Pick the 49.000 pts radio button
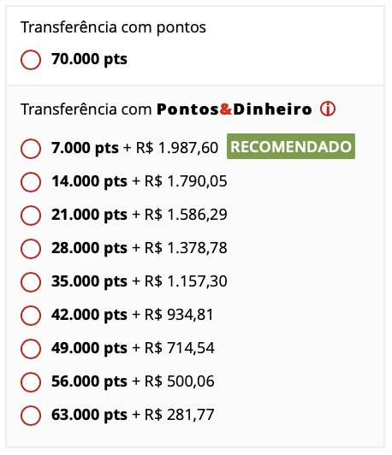Screen dimensions: 392x455 pyautogui.click(x=31, y=348)
